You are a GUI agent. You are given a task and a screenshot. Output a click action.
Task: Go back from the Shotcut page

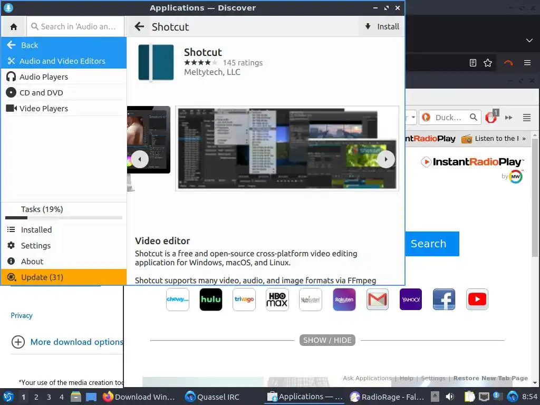coord(139,26)
